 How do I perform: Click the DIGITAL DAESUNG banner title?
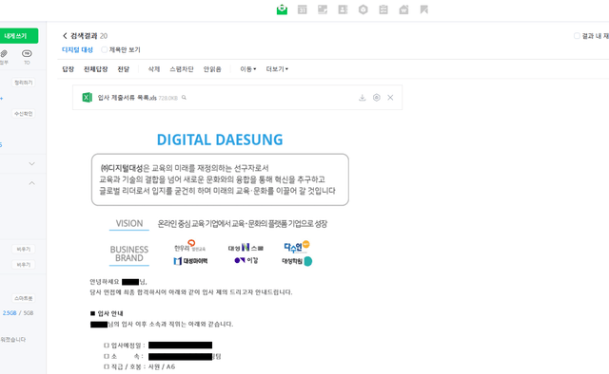220,140
